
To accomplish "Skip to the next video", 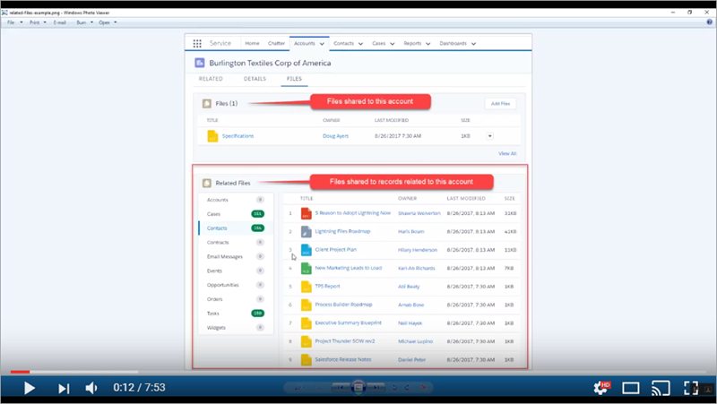I will [x=64, y=389].
